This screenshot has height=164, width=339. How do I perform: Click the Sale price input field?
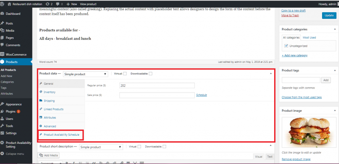pos(157,95)
